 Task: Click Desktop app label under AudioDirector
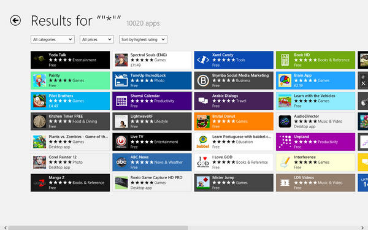pyautogui.click(x=305, y=126)
